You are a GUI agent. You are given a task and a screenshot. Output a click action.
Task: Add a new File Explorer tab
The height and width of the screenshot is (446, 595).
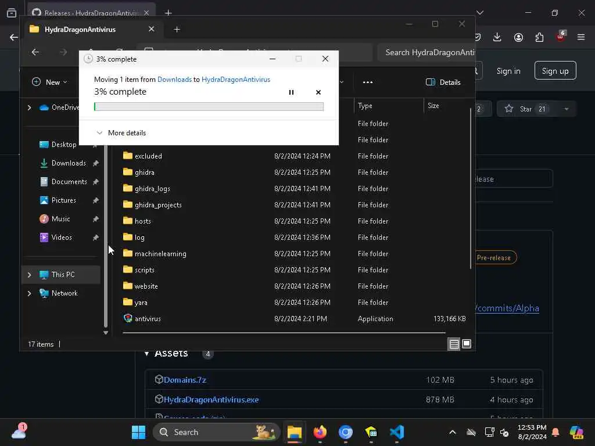[177, 29]
